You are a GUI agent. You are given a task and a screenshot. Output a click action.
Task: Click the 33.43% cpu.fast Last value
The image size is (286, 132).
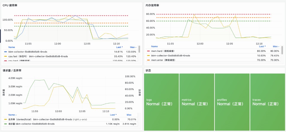[119, 57]
